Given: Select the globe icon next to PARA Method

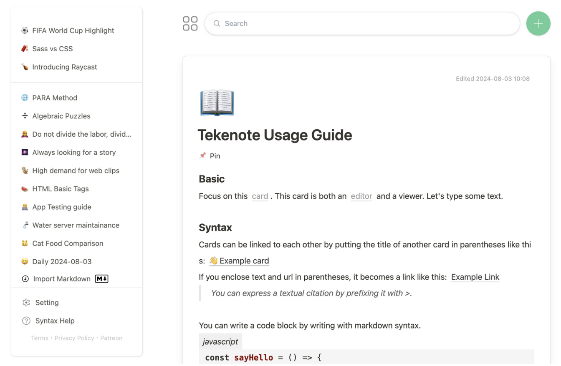Looking at the screenshot, I should 26,98.
